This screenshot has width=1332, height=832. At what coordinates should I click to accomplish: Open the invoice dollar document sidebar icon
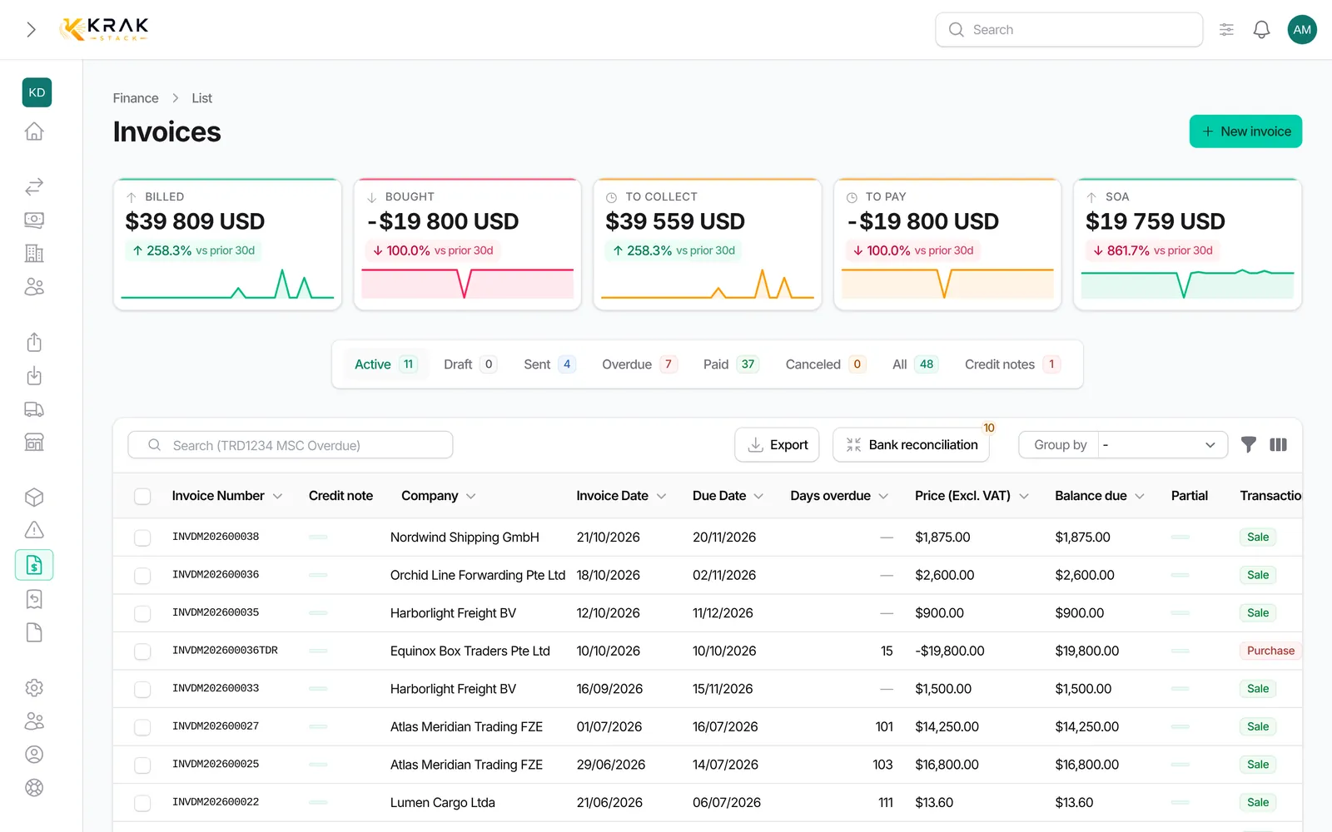tap(34, 565)
